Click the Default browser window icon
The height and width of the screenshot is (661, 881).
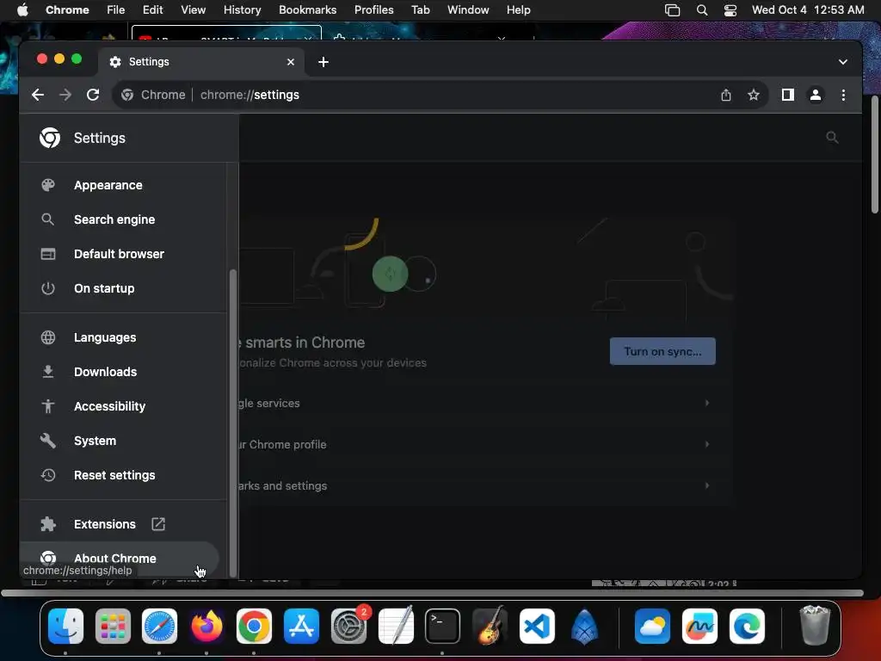(x=48, y=254)
